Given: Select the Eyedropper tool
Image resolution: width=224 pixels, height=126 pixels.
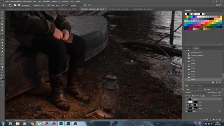Looking at the screenshot, I should [x=2, y=27].
